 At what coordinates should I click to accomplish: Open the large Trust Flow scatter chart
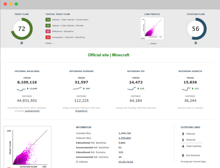(x=27, y=147)
